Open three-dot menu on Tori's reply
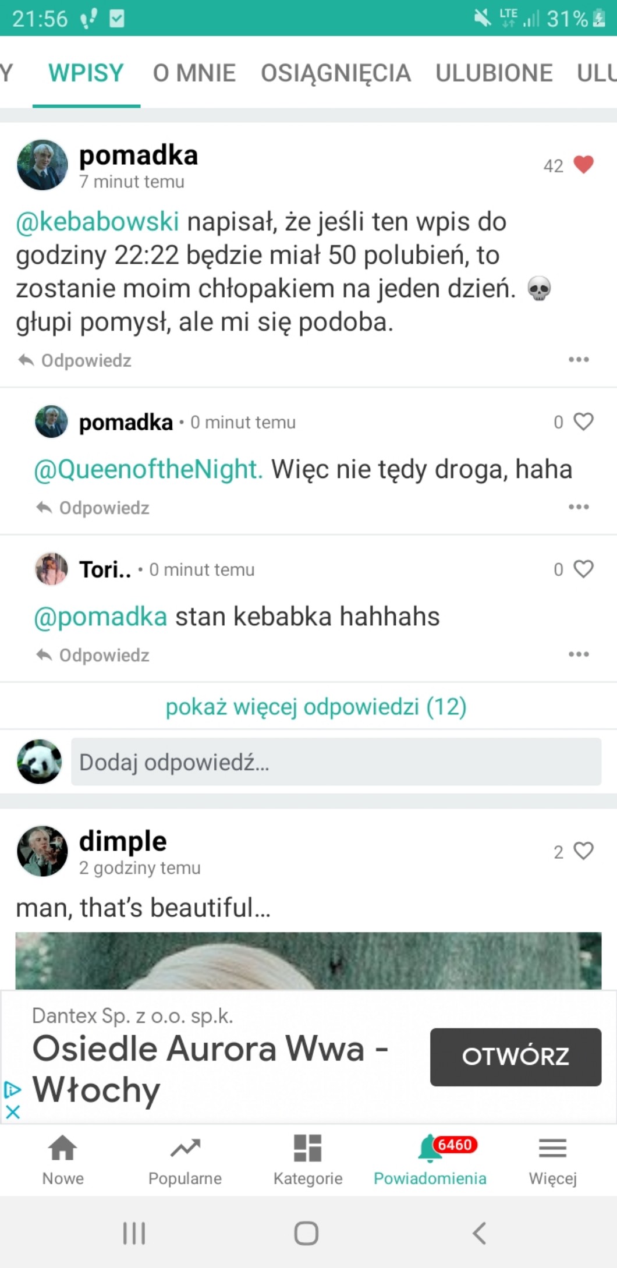Viewport: 617px width, 1268px height. (579, 654)
